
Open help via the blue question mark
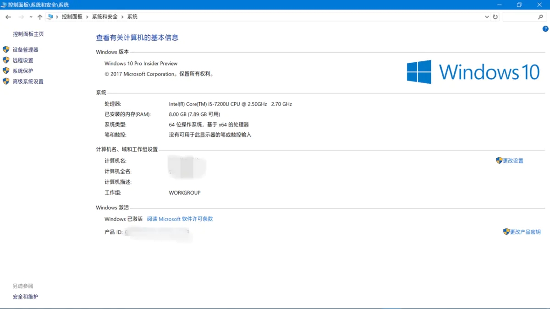tap(545, 29)
